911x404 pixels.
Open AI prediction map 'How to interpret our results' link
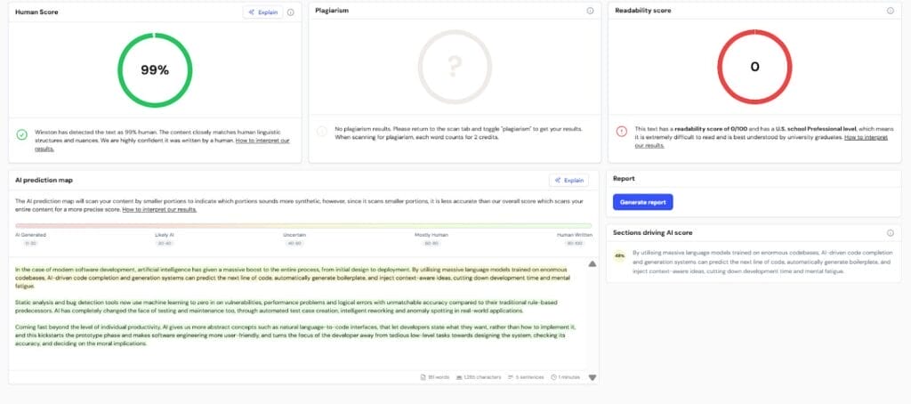(159, 209)
